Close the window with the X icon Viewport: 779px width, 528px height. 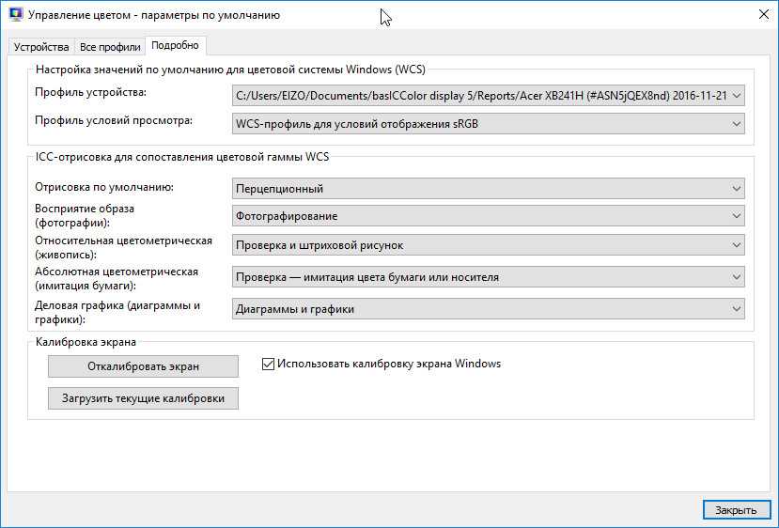760,15
